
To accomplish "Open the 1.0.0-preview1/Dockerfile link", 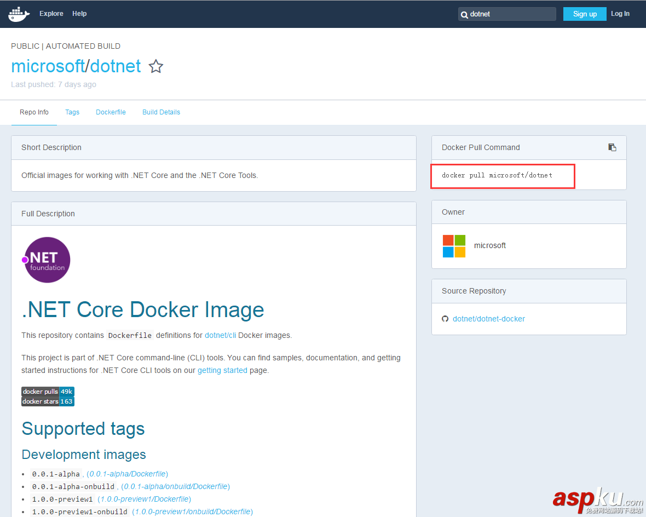I will (x=144, y=499).
